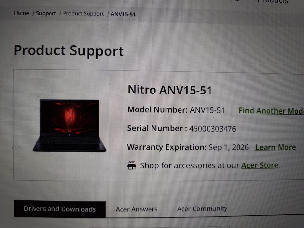Click the Nitro ANV15-51 product title
The width and height of the screenshot is (304, 228).
pyautogui.click(x=169, y=90)
